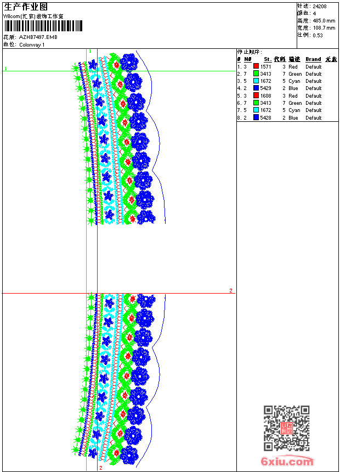Click the cyan swatch in stop row 7

point(256,110)
